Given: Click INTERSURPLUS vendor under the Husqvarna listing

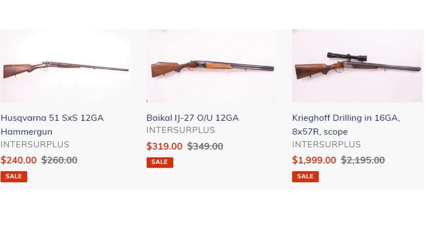Looking at the screenshot, I should (x=35, y=145).
